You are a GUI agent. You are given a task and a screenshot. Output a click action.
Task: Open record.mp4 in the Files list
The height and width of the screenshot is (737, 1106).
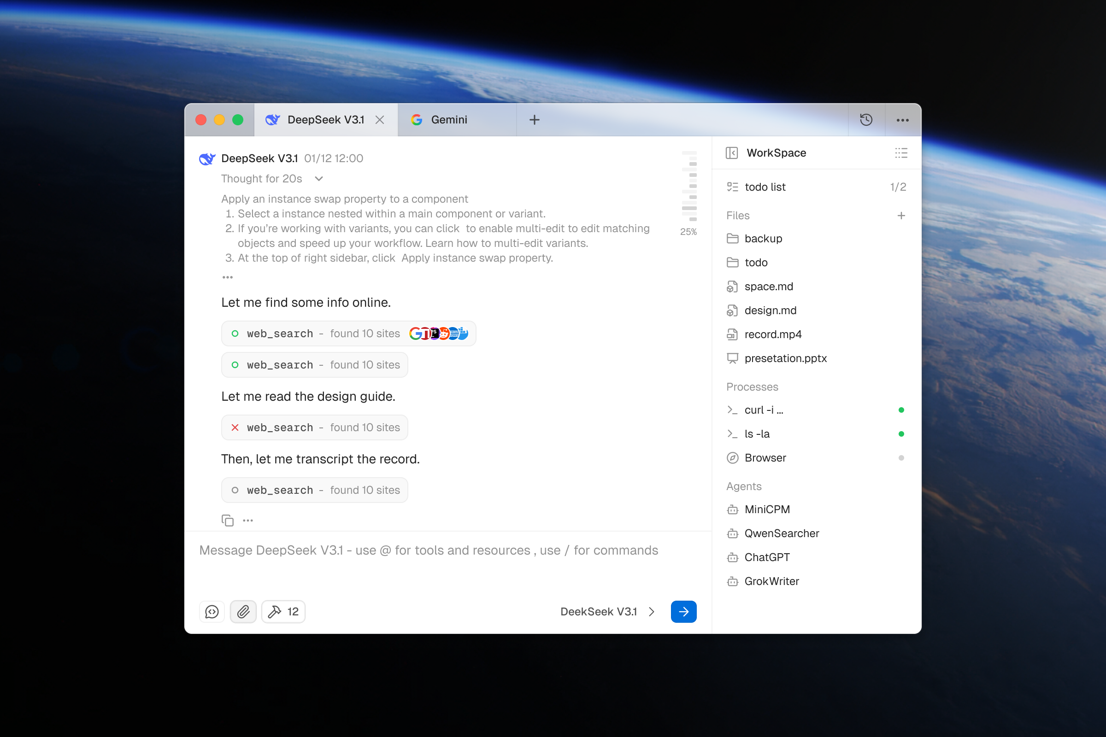tap(773, 334)
